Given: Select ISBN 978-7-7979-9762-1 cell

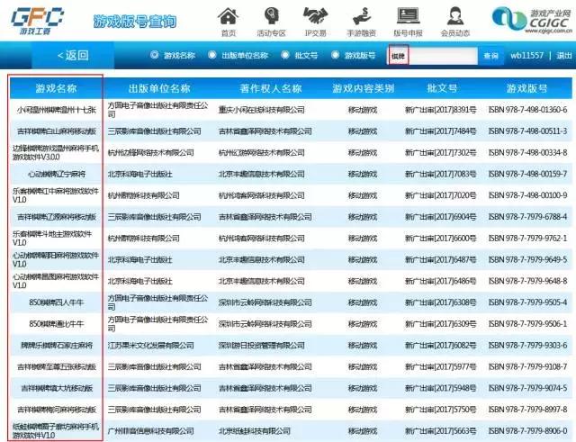Looking at the screenshot, I should coord(527,238).
